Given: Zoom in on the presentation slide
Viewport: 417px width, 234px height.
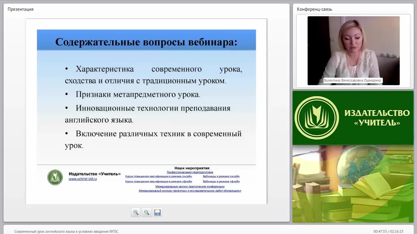Looking at the screenshot, I should [136, 212].
